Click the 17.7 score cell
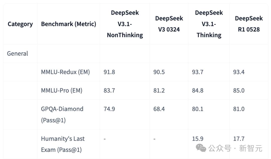The width and height of the screenshot is (271, 159). (239, 139)
